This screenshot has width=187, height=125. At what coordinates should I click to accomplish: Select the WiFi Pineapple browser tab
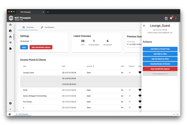coord(31,12)
